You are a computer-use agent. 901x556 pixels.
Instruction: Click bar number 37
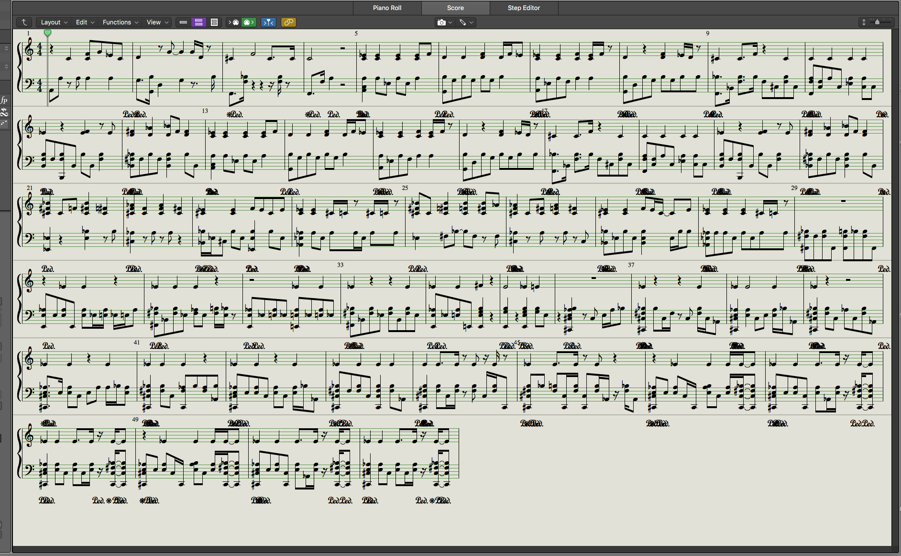631,265
